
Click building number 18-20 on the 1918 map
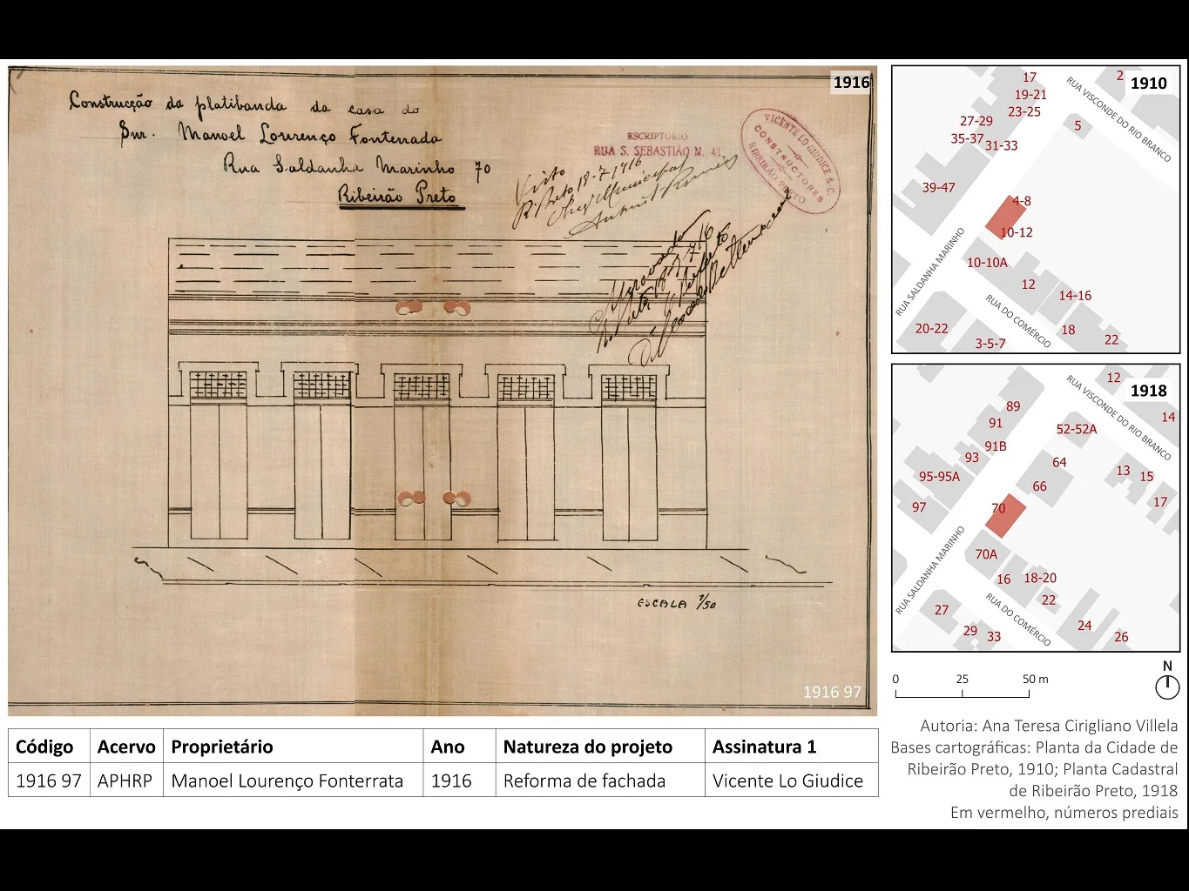click(1040, 578)
